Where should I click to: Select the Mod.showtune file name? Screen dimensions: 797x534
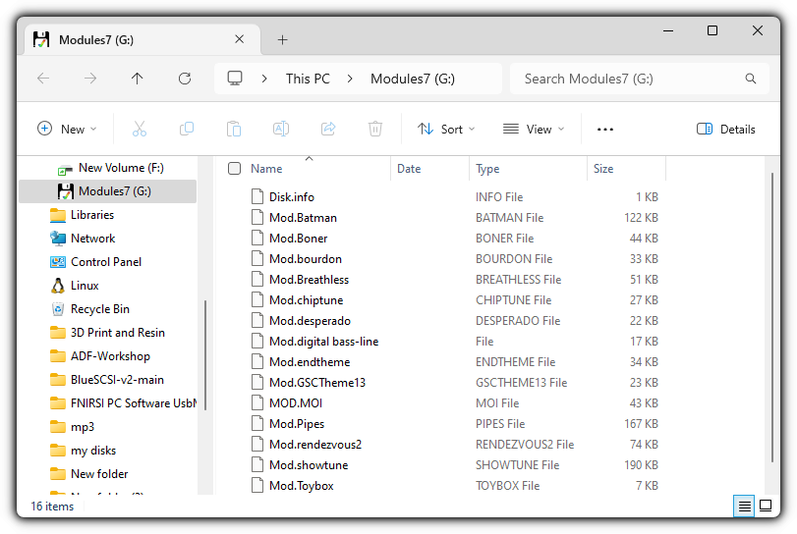click(x=309, y=465)
